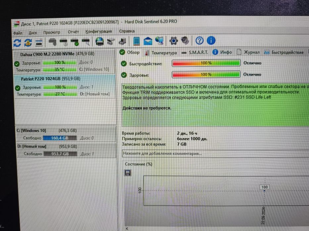Click the computer tower toolbar icon
Screen dimensions: 309x231
point(123,41)
